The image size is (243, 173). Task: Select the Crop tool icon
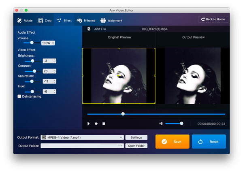(40, 20)
